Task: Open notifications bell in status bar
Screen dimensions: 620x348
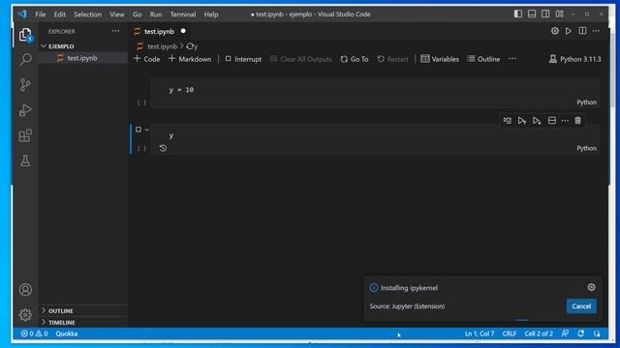Action: [x=580, y=333]
